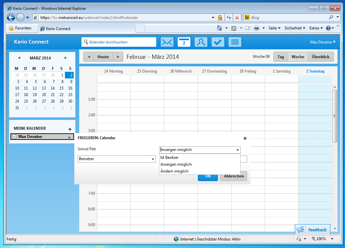The width and height of the screenshot is (345, 248).
Task: Close the Freigeben Calendar dialog
Action: 245,139
